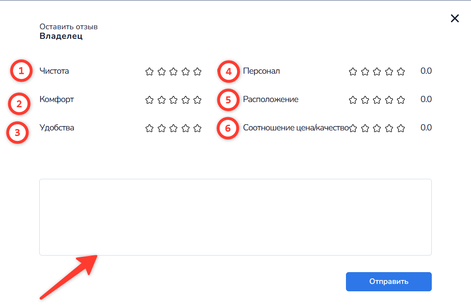471x307 pixels.
Task: Select second star for Расположение
Action: click(x=365, y=100)
